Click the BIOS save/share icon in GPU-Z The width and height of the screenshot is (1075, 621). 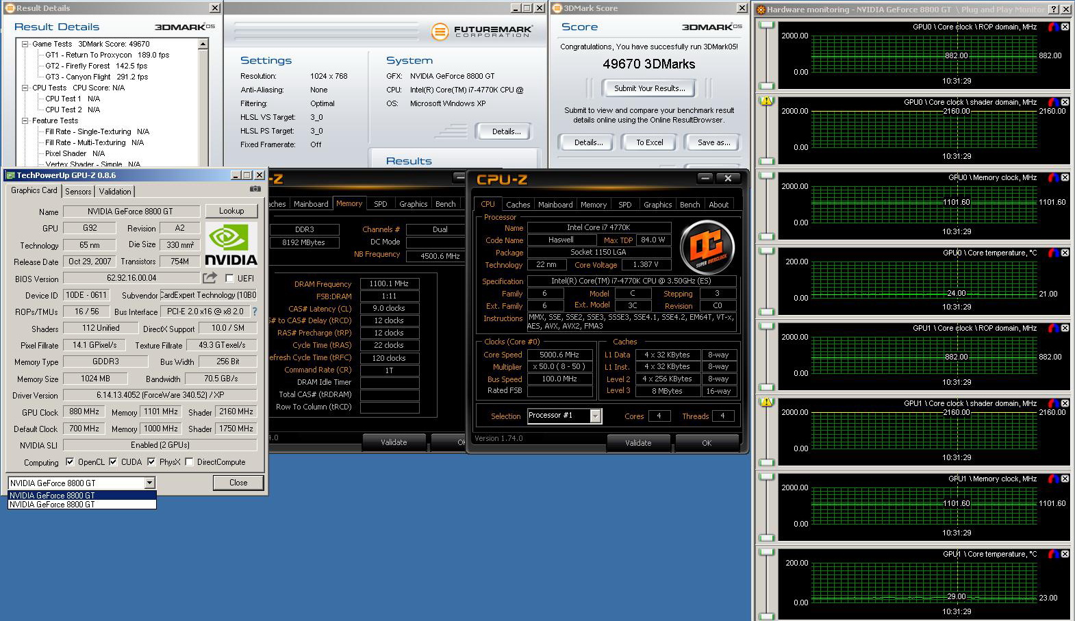[x=210, y=277]
